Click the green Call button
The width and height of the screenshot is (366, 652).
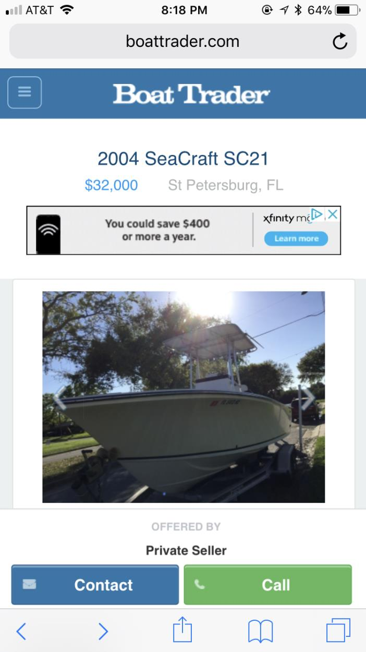pos(268,585)
